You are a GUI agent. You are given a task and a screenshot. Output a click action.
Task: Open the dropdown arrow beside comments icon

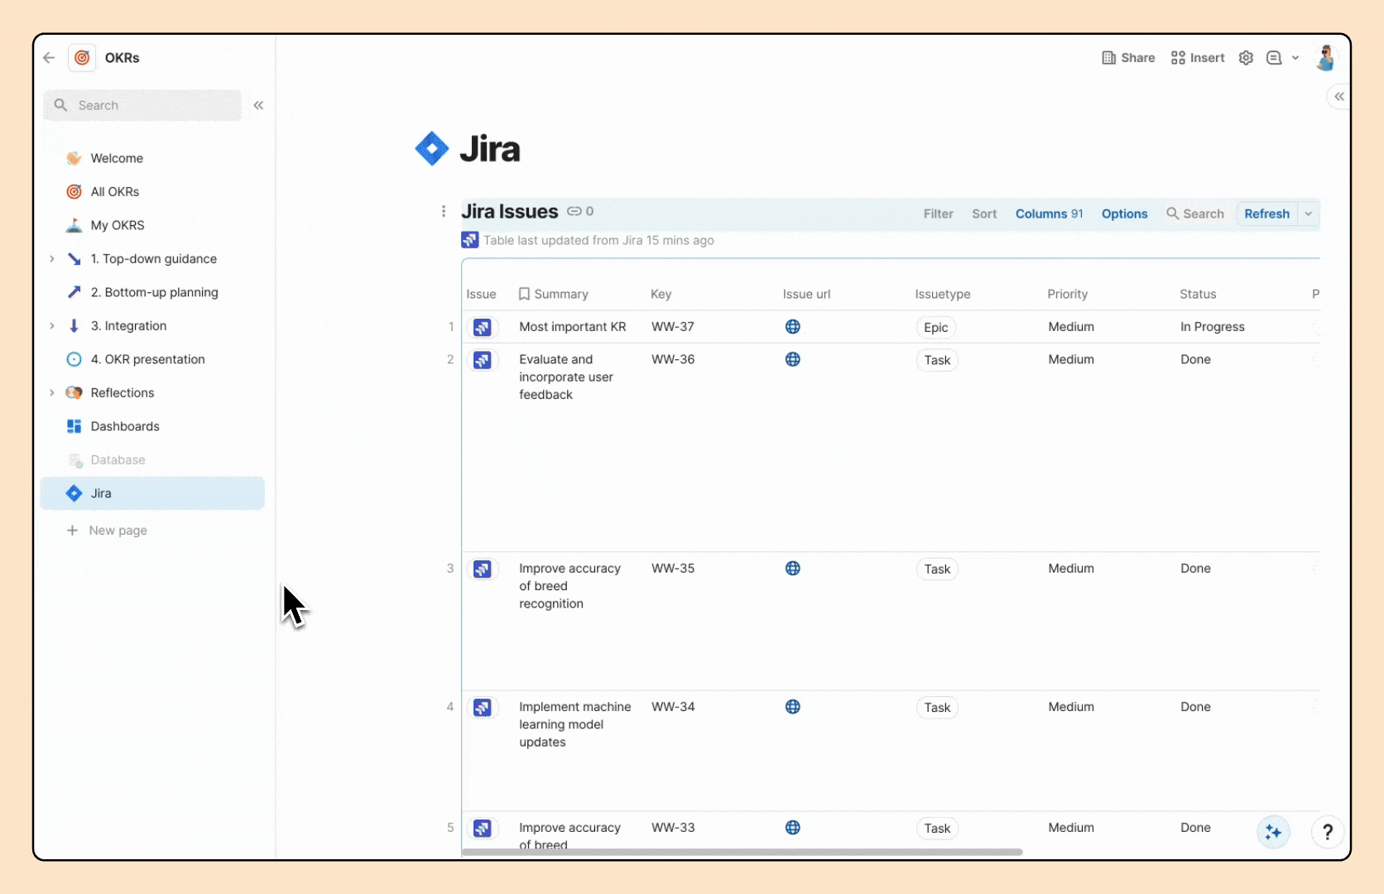[x=1295, y=58]
